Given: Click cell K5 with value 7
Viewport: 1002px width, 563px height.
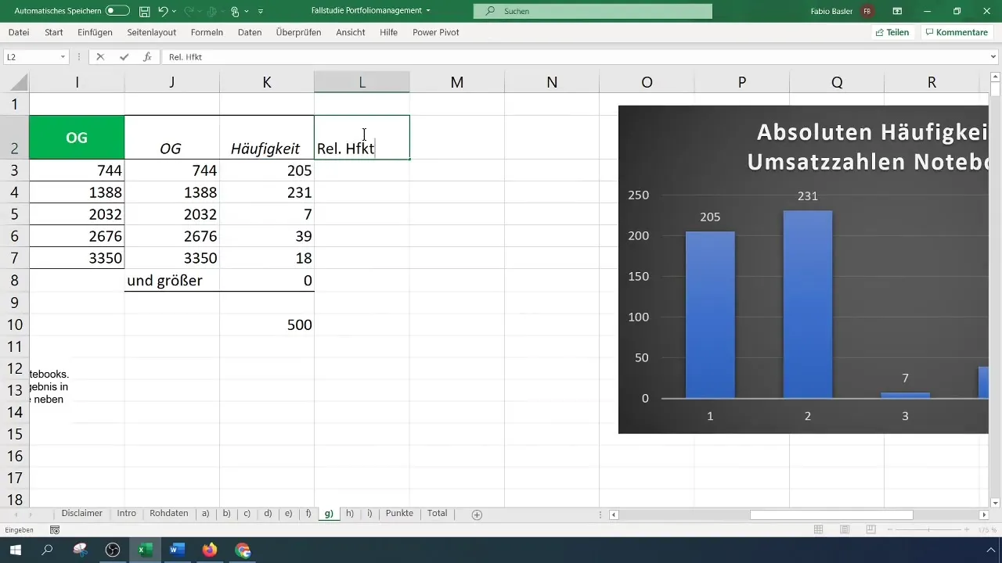Looking at the screenshot, I should coord(267,214).
